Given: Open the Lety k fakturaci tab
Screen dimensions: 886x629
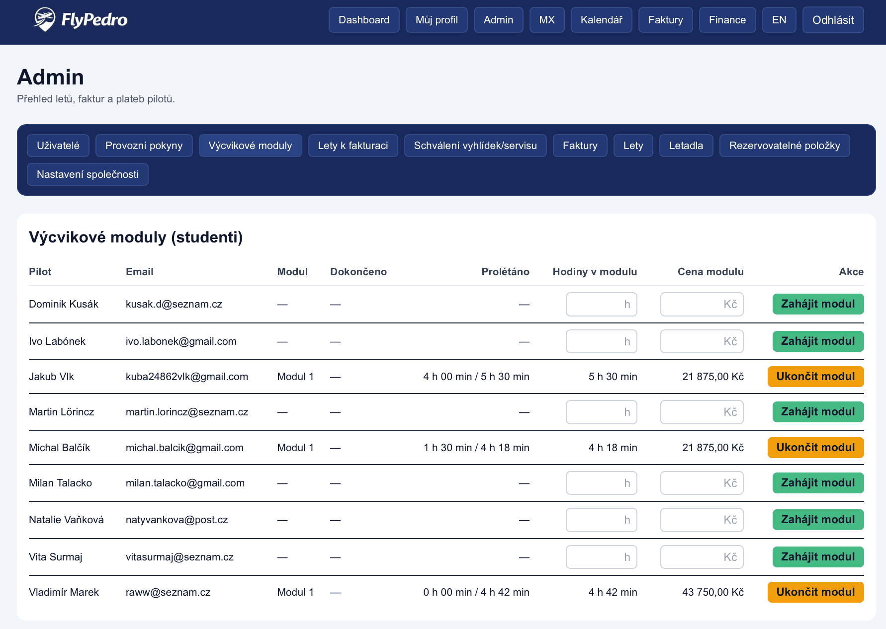Looking at the screenshot, I should point(353,146).
